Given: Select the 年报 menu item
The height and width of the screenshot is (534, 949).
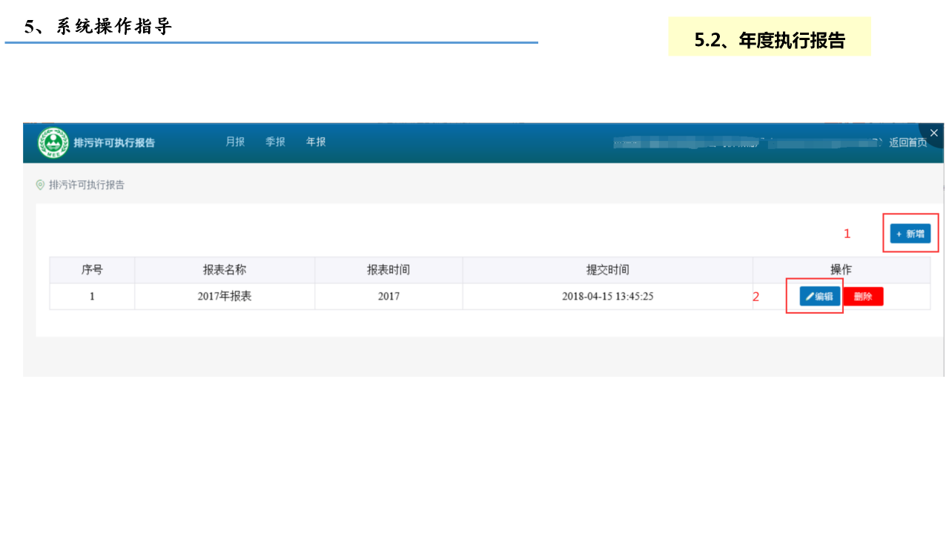Looking at the screenshot, I should point(316,142).
